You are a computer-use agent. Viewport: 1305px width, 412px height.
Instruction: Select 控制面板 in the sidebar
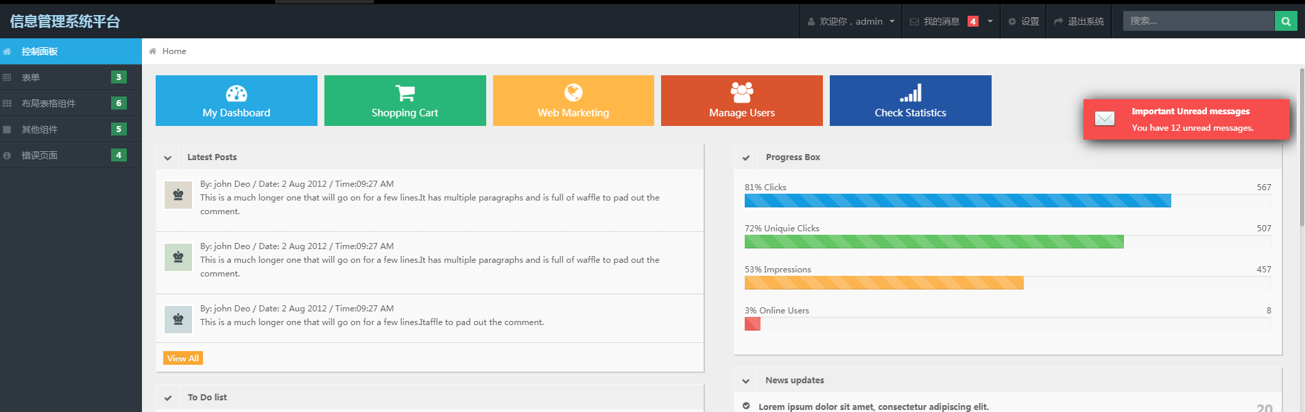[71, 51]
